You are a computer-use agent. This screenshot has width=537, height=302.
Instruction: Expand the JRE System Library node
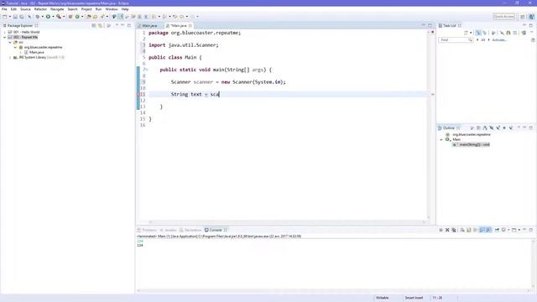point(10,58)
